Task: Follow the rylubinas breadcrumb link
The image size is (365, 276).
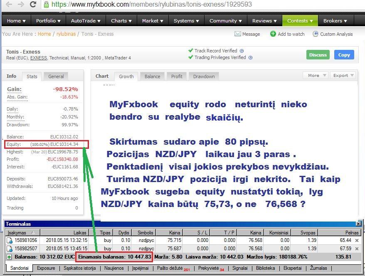Action: (x=66, y=34)
